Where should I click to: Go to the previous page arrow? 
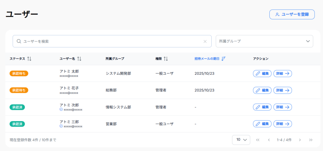pyautogui.click(x=269, y=140)
